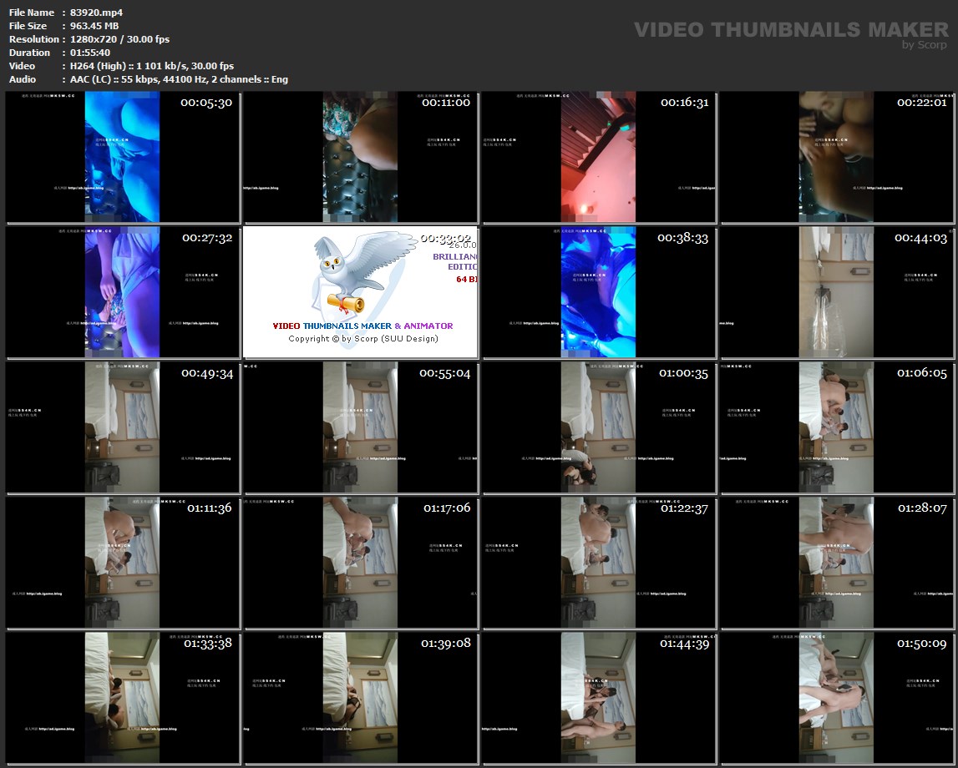This screenshot has width=958, height=768.
Task: Select the frame marked 01:39:08
Action: point(361,699)
